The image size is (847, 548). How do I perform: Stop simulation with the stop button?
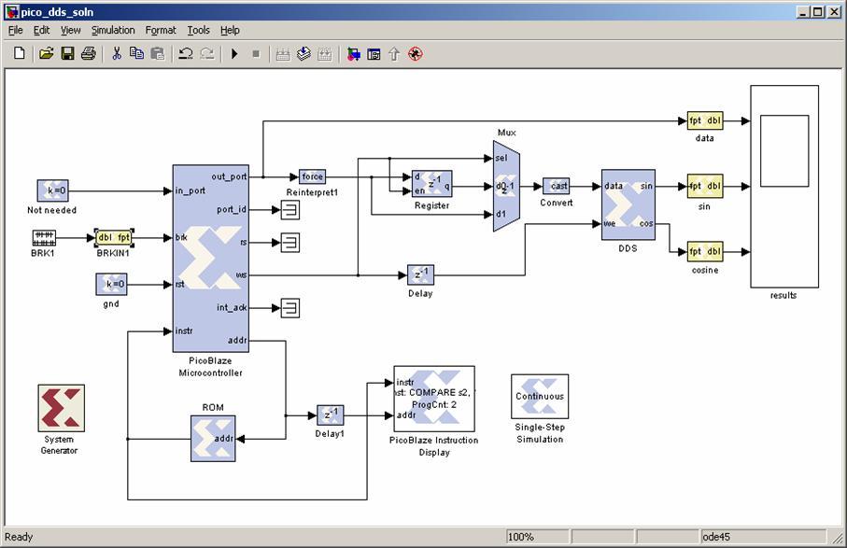(x=256, y=54)
